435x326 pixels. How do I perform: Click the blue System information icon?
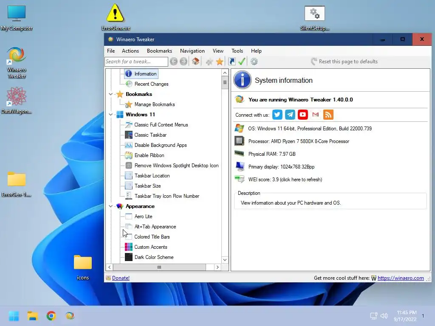[x=242, y=80]
